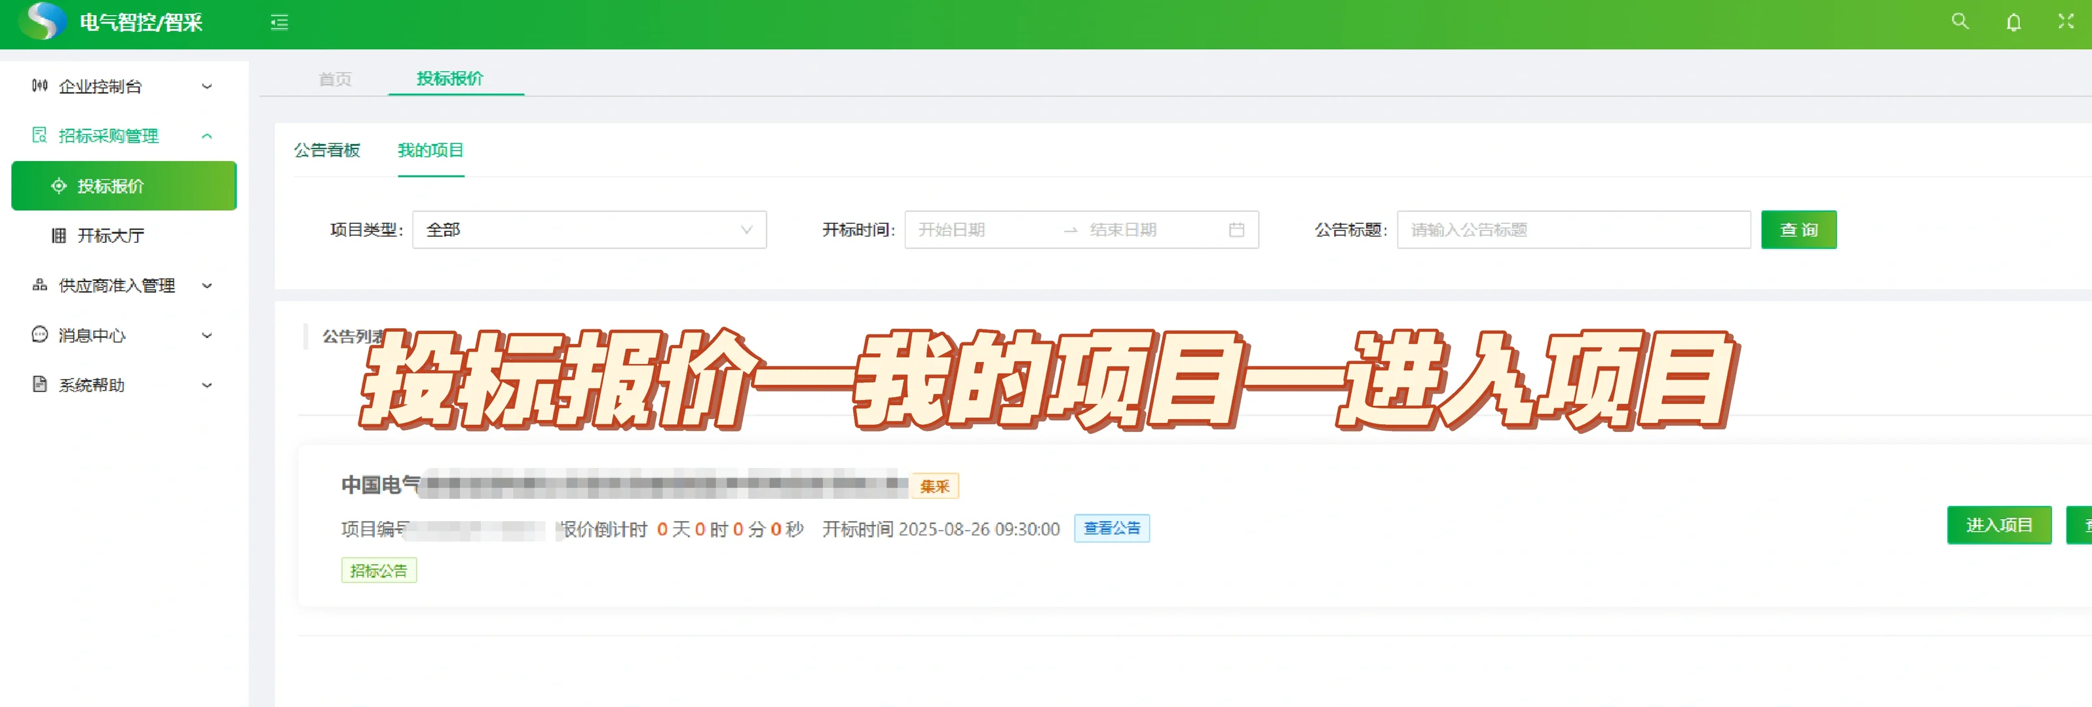Collapse the sidebar with the menu fold icon

pyautogui.click(x=279, y=23)
